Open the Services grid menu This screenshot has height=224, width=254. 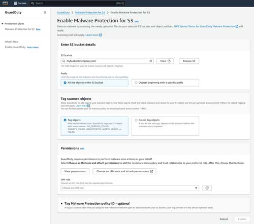tap(20, 3)
